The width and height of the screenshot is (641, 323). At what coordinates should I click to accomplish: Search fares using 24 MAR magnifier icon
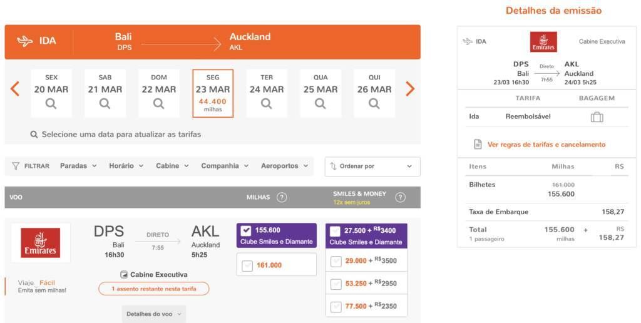267,104
